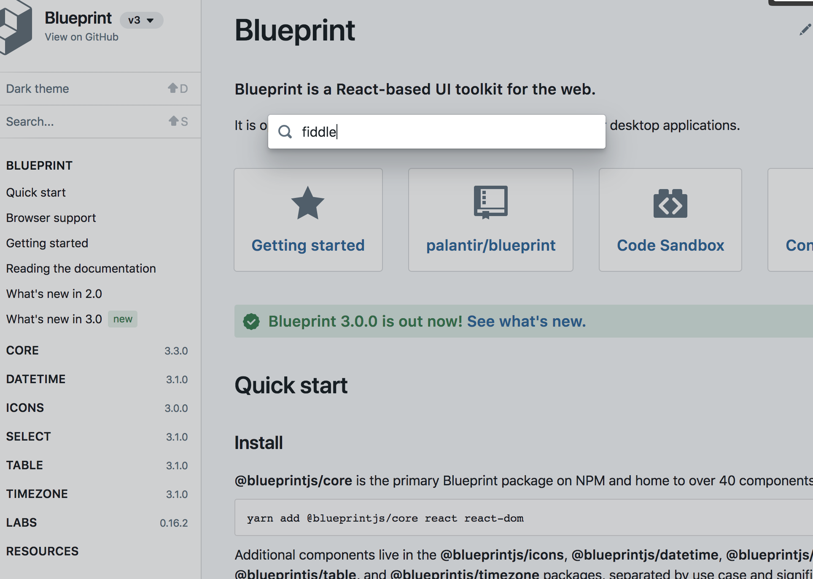Click the View on GitHub link

pyautogui.click(x=81, y=37)
